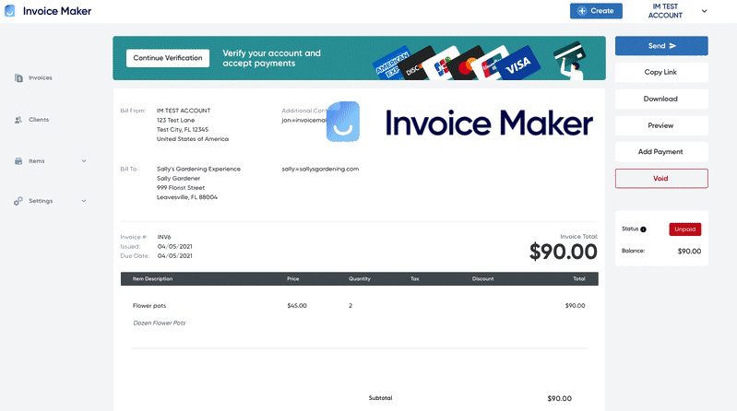Void the invoice
The image size is (737, 411).
click(x=661, y=179)
